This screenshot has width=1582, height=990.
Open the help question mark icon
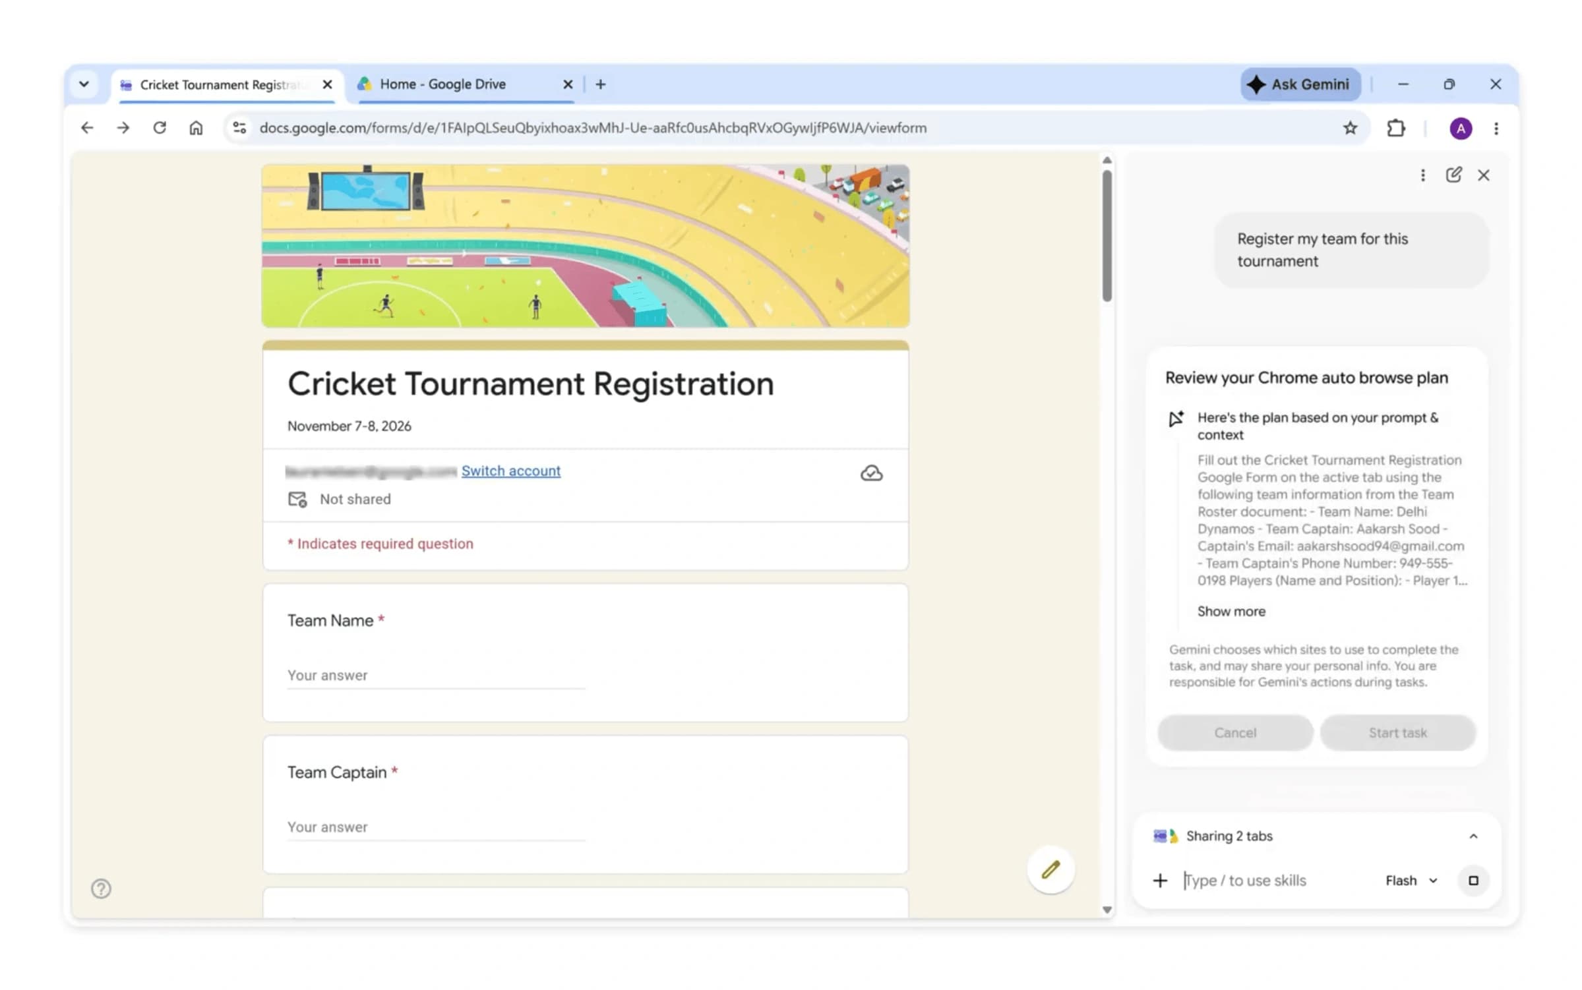(101, 889)
